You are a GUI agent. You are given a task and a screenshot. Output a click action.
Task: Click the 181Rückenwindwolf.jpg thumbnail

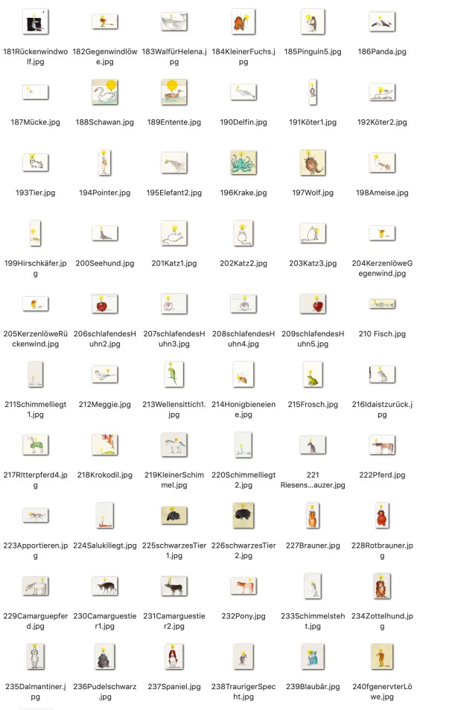pyautogui.click(x=35, y=22)
